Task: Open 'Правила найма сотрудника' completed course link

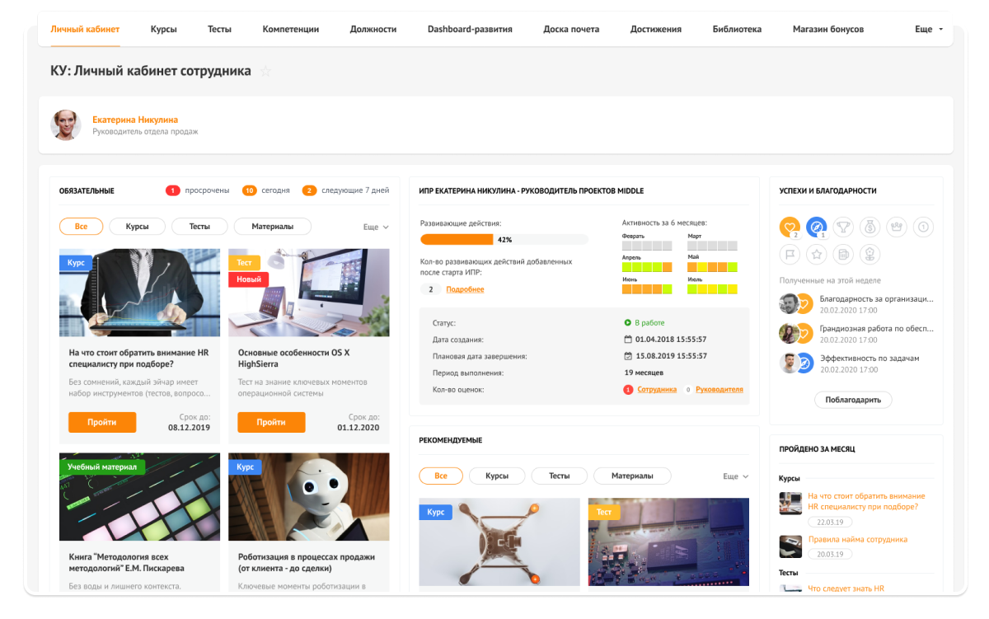Action: coord(857,540)
